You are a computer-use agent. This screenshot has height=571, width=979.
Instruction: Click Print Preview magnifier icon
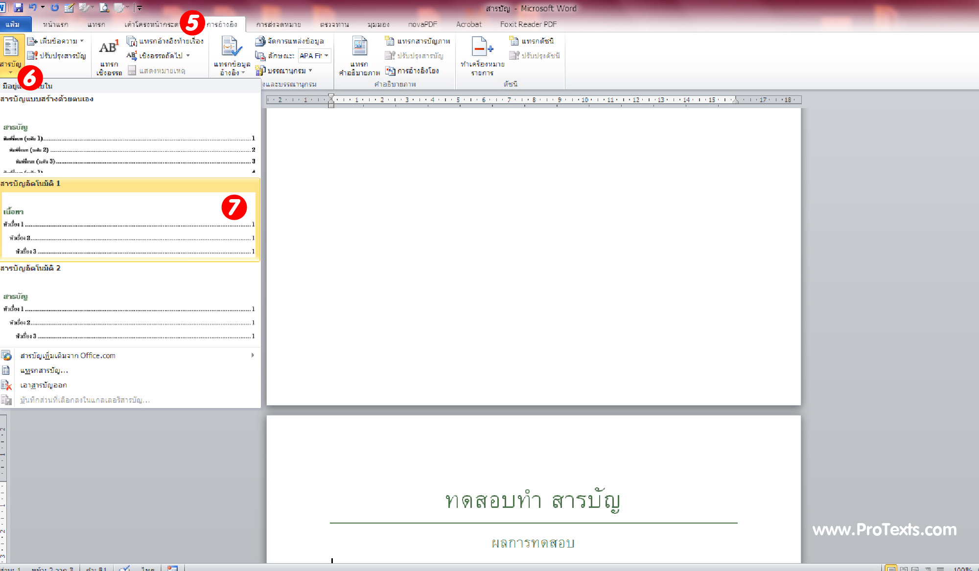point(104,7)
